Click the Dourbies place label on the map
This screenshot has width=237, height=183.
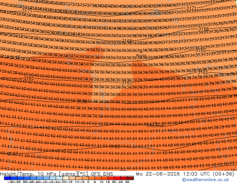pyautogui.click(x=155, y=125)
